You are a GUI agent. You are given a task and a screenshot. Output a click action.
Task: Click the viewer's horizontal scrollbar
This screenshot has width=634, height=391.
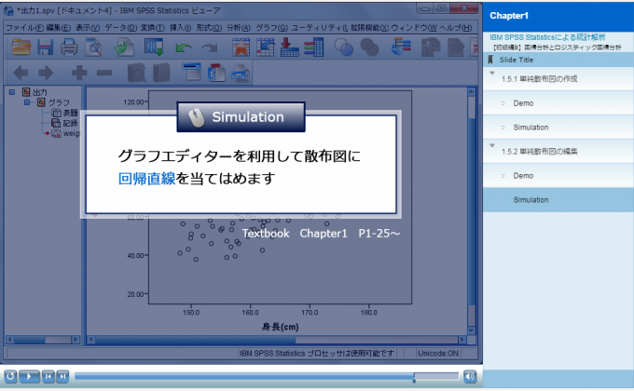tap(277, 340)
